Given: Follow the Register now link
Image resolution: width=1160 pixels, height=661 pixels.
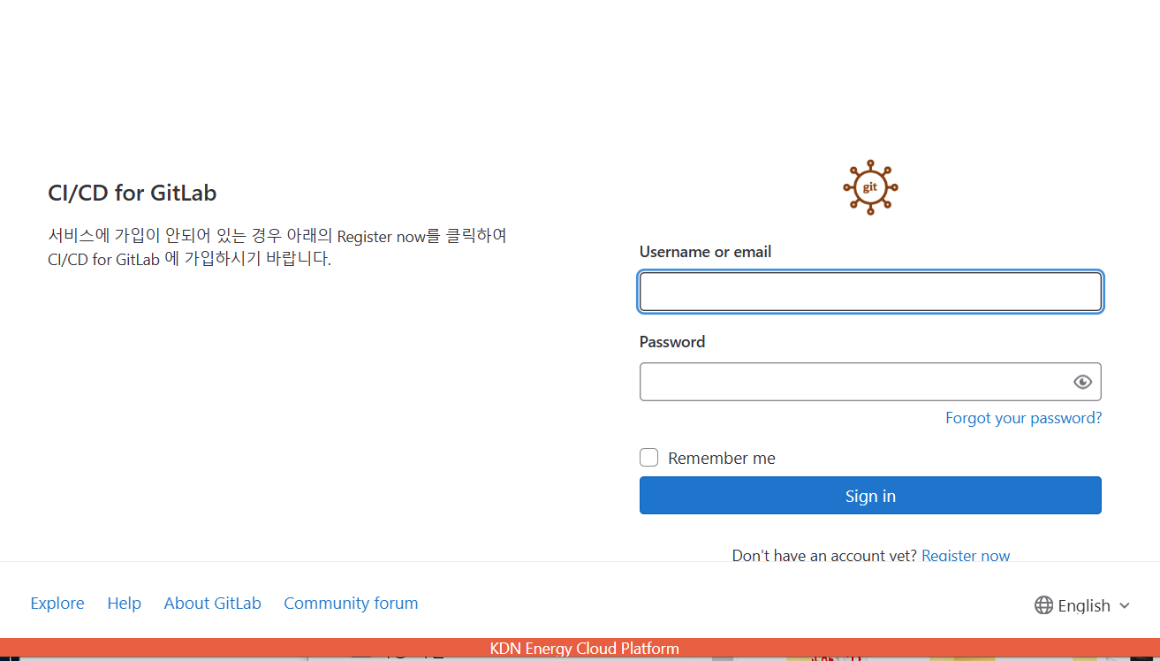Looking at the screenshot, I should [966, 556].
